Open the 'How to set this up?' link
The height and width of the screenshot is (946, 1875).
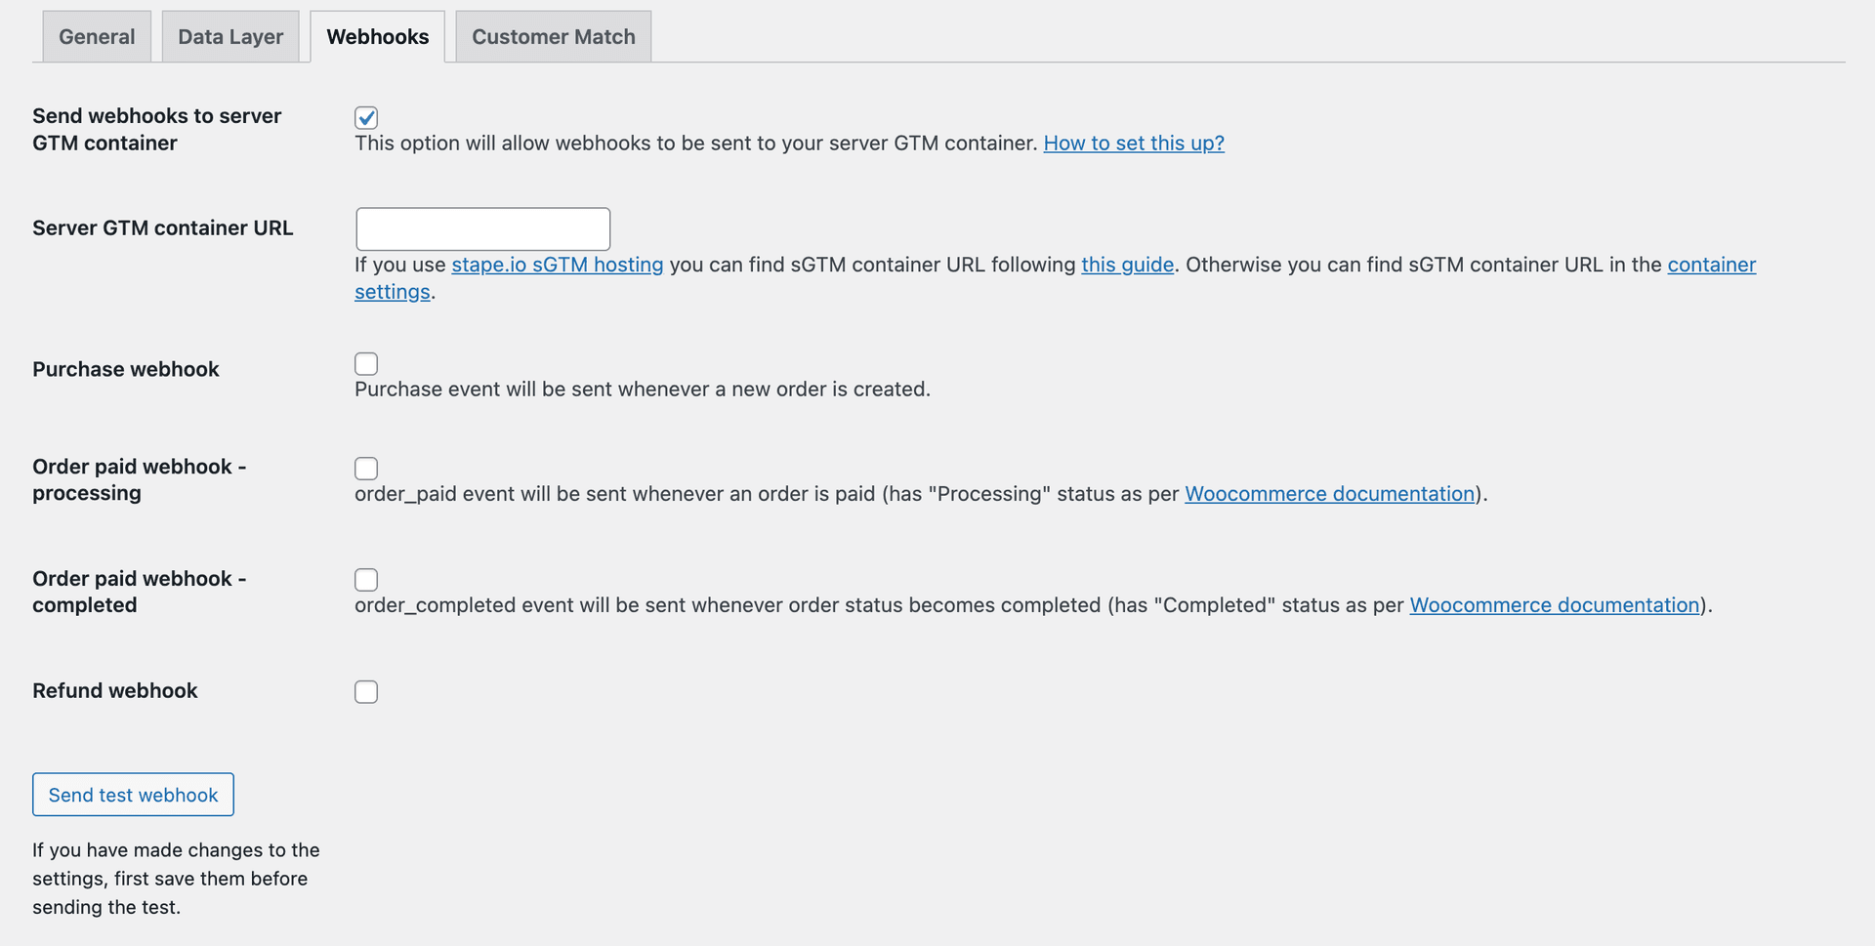(x=1133, y=143)
